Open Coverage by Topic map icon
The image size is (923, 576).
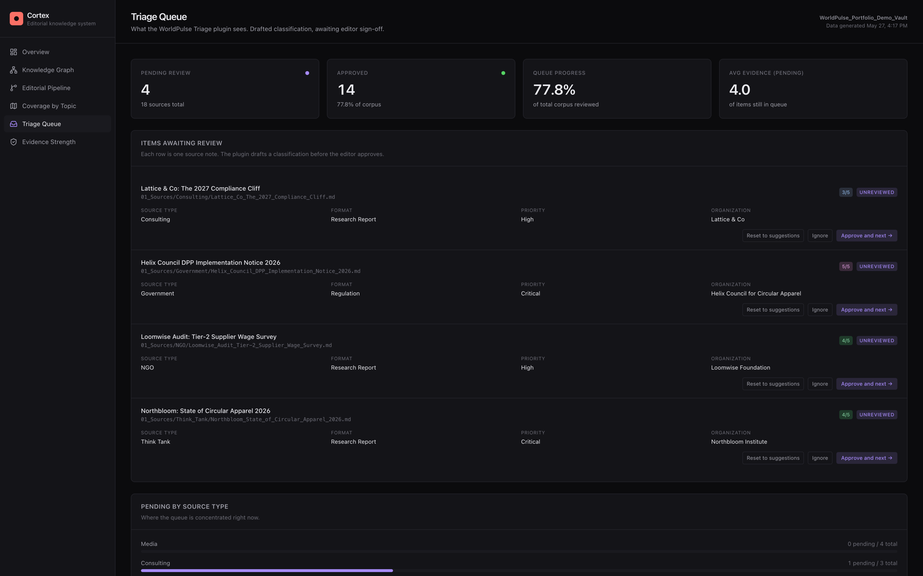tap(13, 106)
